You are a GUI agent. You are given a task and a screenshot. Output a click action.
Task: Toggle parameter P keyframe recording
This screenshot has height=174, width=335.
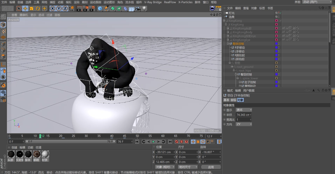point(208,142)
